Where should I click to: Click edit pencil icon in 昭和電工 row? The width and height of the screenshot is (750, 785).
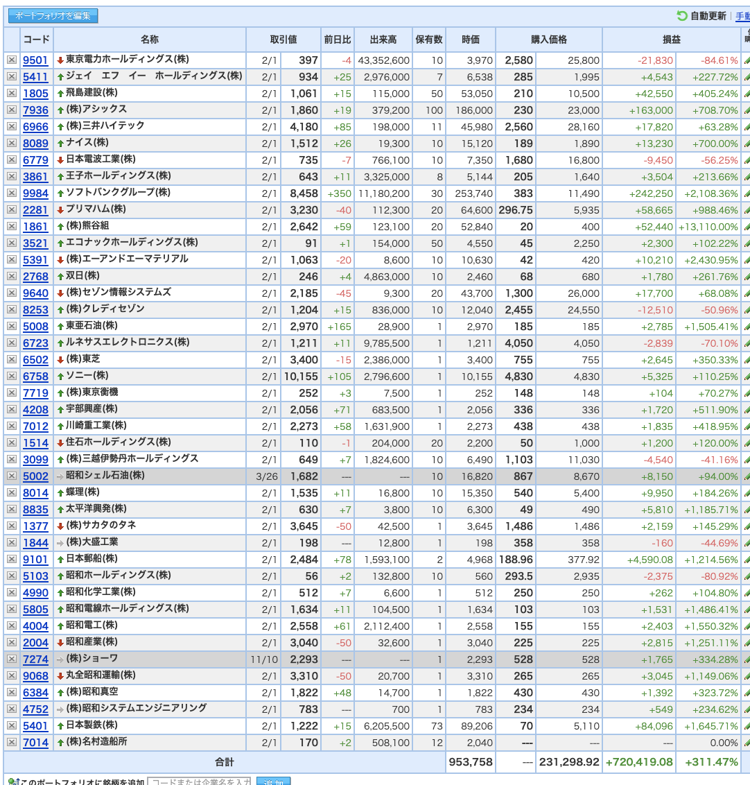(747, 626)
